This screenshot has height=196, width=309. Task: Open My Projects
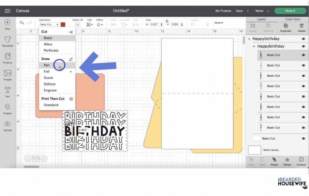pyautogui.click(x=223, y=11)
